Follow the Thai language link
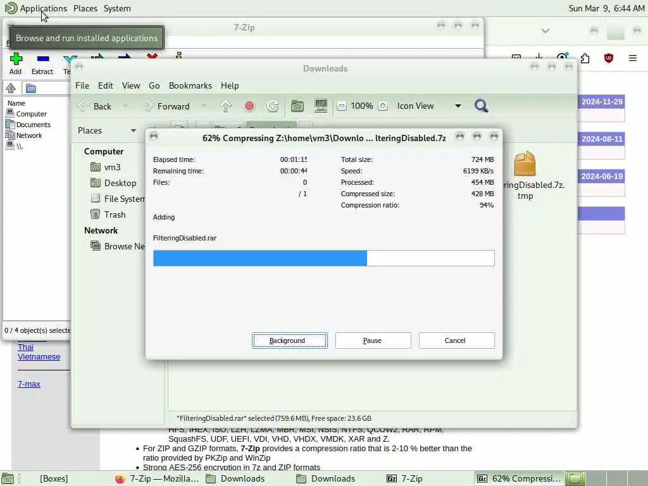This screenshot has height=486, width=648. (25, 347)
